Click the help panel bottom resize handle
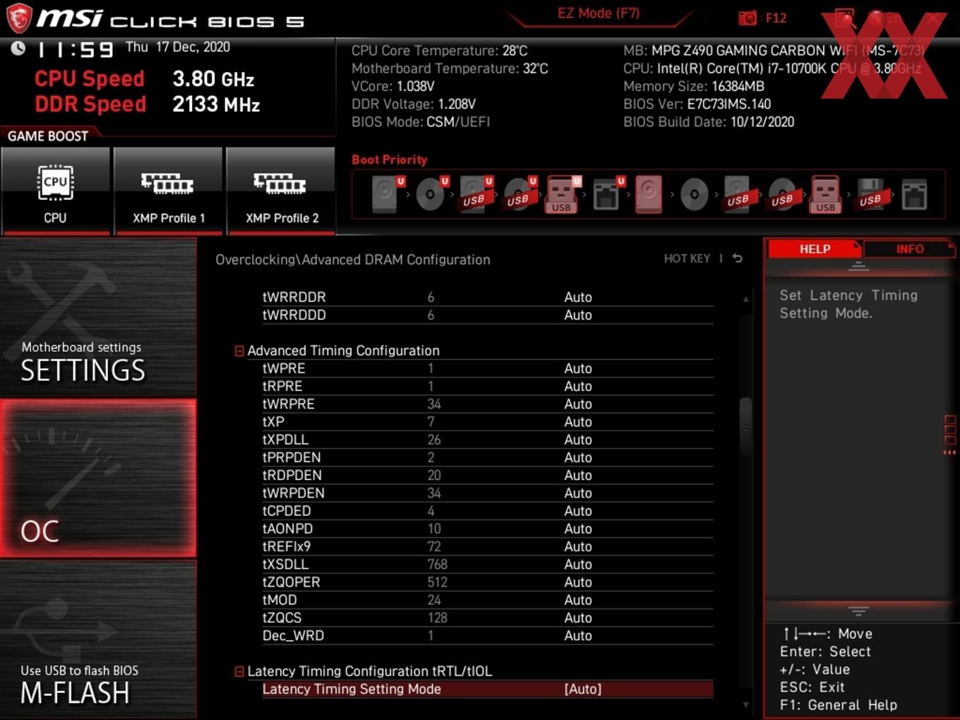 pyautogui.click(x=858, y=611)
